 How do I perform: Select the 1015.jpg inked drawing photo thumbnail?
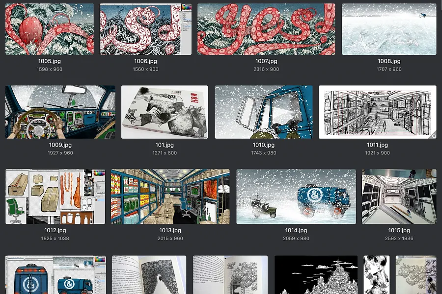[x=399, y=196]
